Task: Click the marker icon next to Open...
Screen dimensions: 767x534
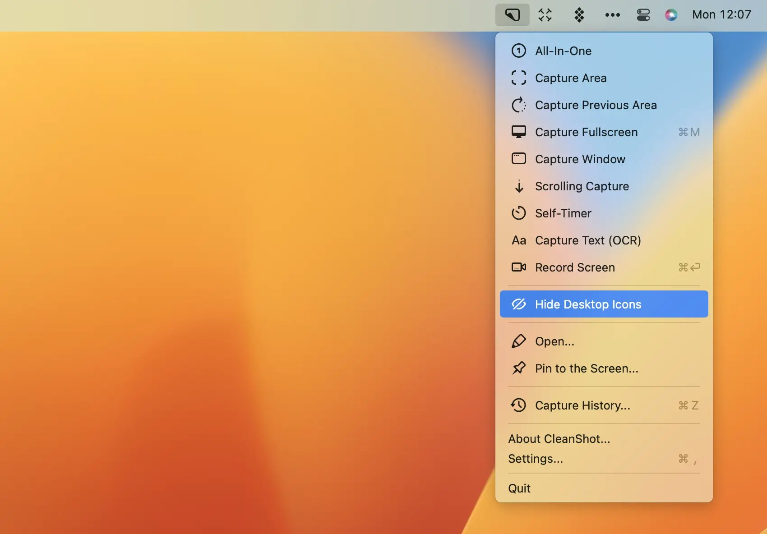Action: tap(519, 341)
